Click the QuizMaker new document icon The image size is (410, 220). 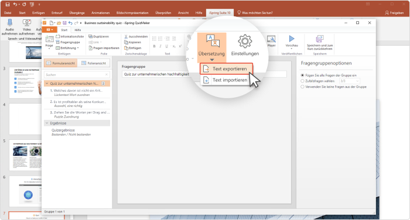52,23
